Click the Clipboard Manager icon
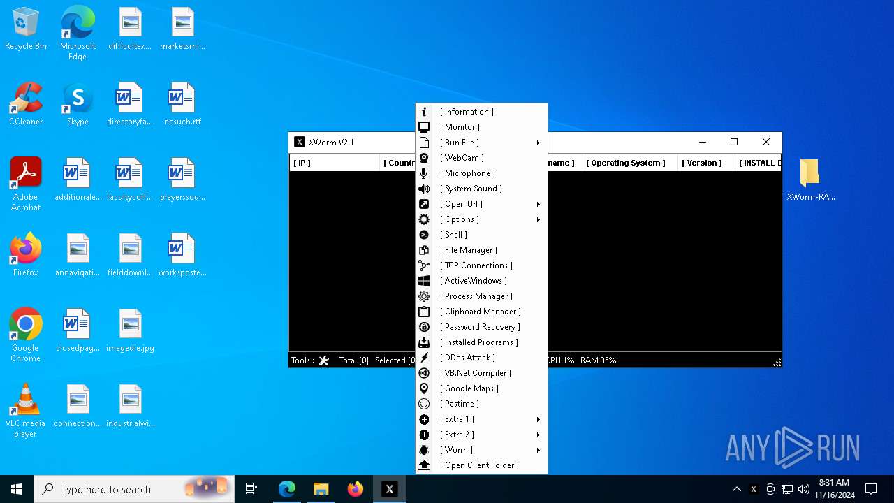Viewport: 894px width, 503px height. click(424, 312)
